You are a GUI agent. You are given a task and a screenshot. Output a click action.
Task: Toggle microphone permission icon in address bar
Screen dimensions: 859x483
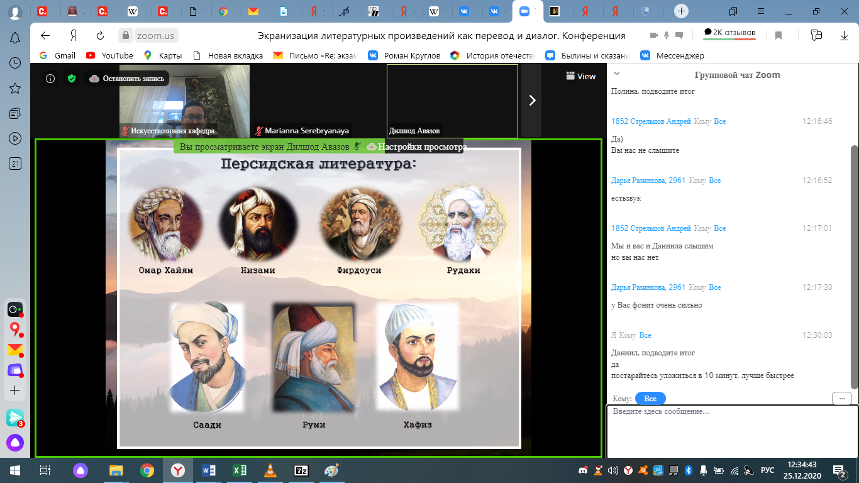pos(667,36)
